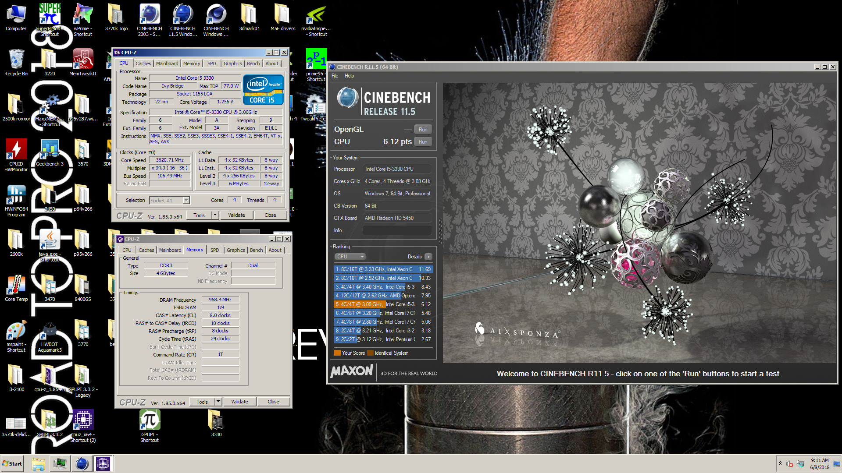The width and height of the screenshot is (842, 473).
Task: Open mspaint shortcut icon
Action: 16,336
